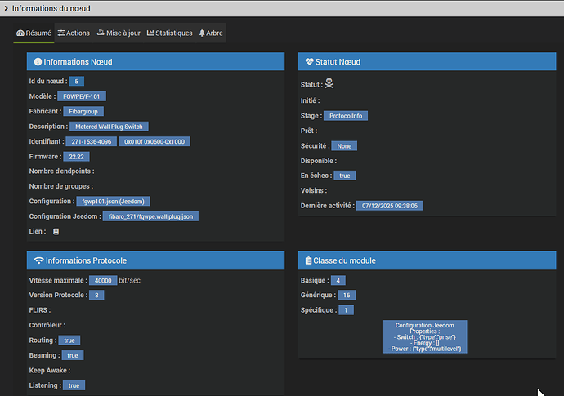
Task: Click the tree icon on the Arbre tab
Action: 202,33
